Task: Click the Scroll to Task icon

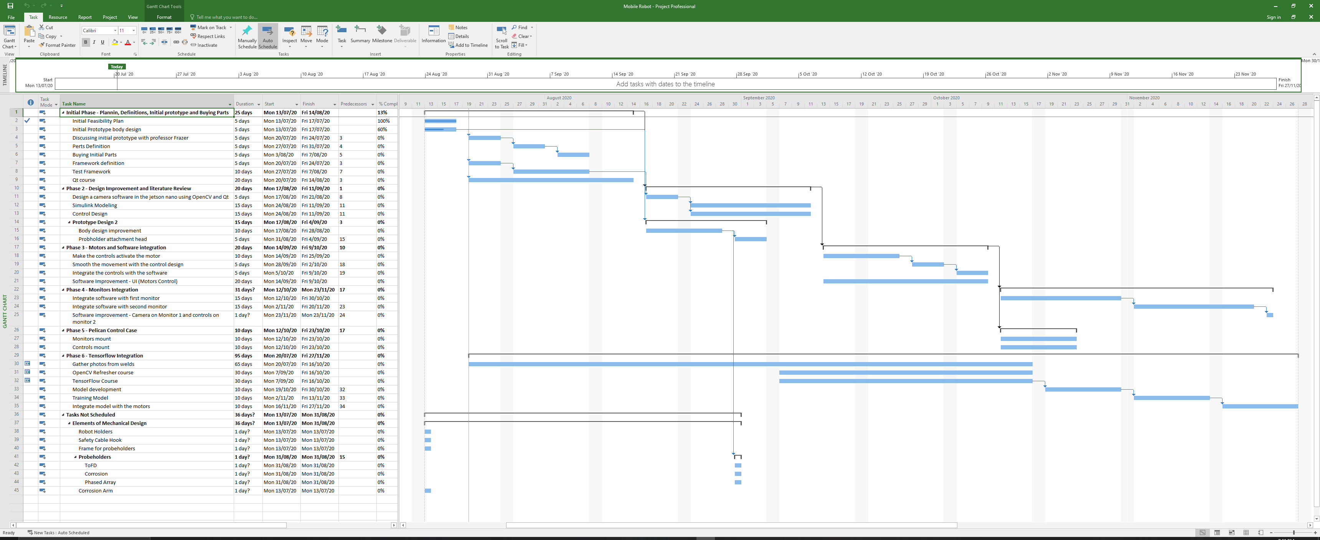Action: point(502,31)
